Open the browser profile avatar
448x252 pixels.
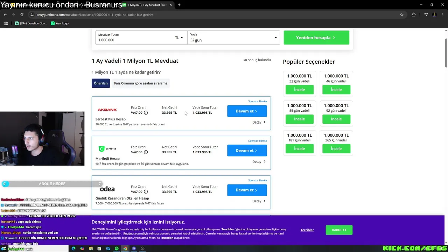[x=434, y=15]
